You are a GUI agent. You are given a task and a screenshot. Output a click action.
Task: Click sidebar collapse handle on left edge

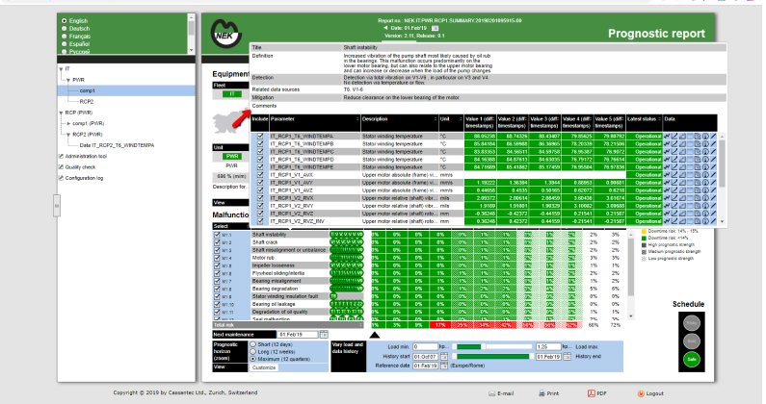[57, 206]
